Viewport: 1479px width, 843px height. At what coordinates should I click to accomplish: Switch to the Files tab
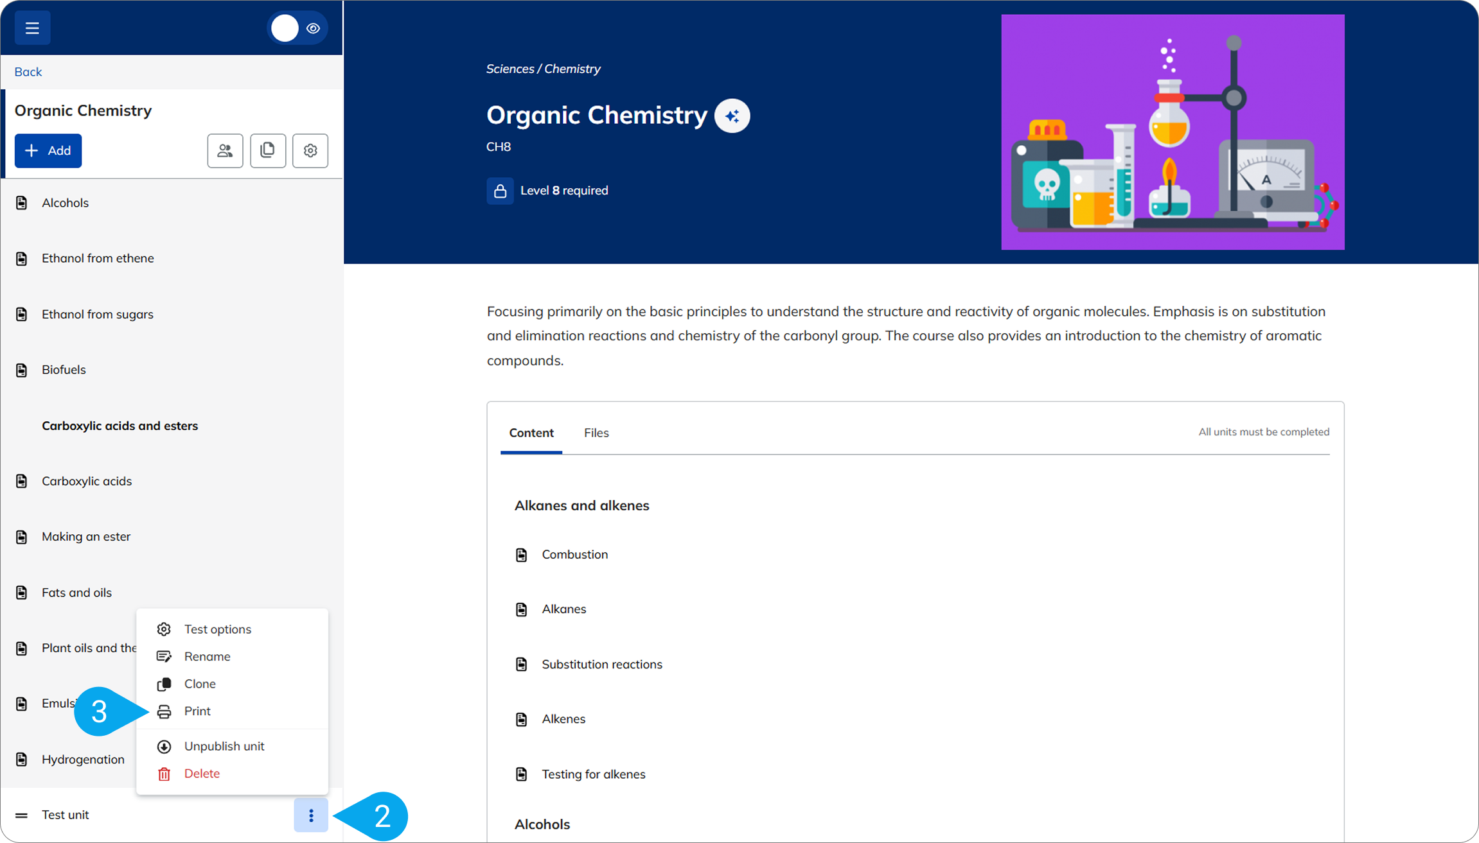click(596, 433)
